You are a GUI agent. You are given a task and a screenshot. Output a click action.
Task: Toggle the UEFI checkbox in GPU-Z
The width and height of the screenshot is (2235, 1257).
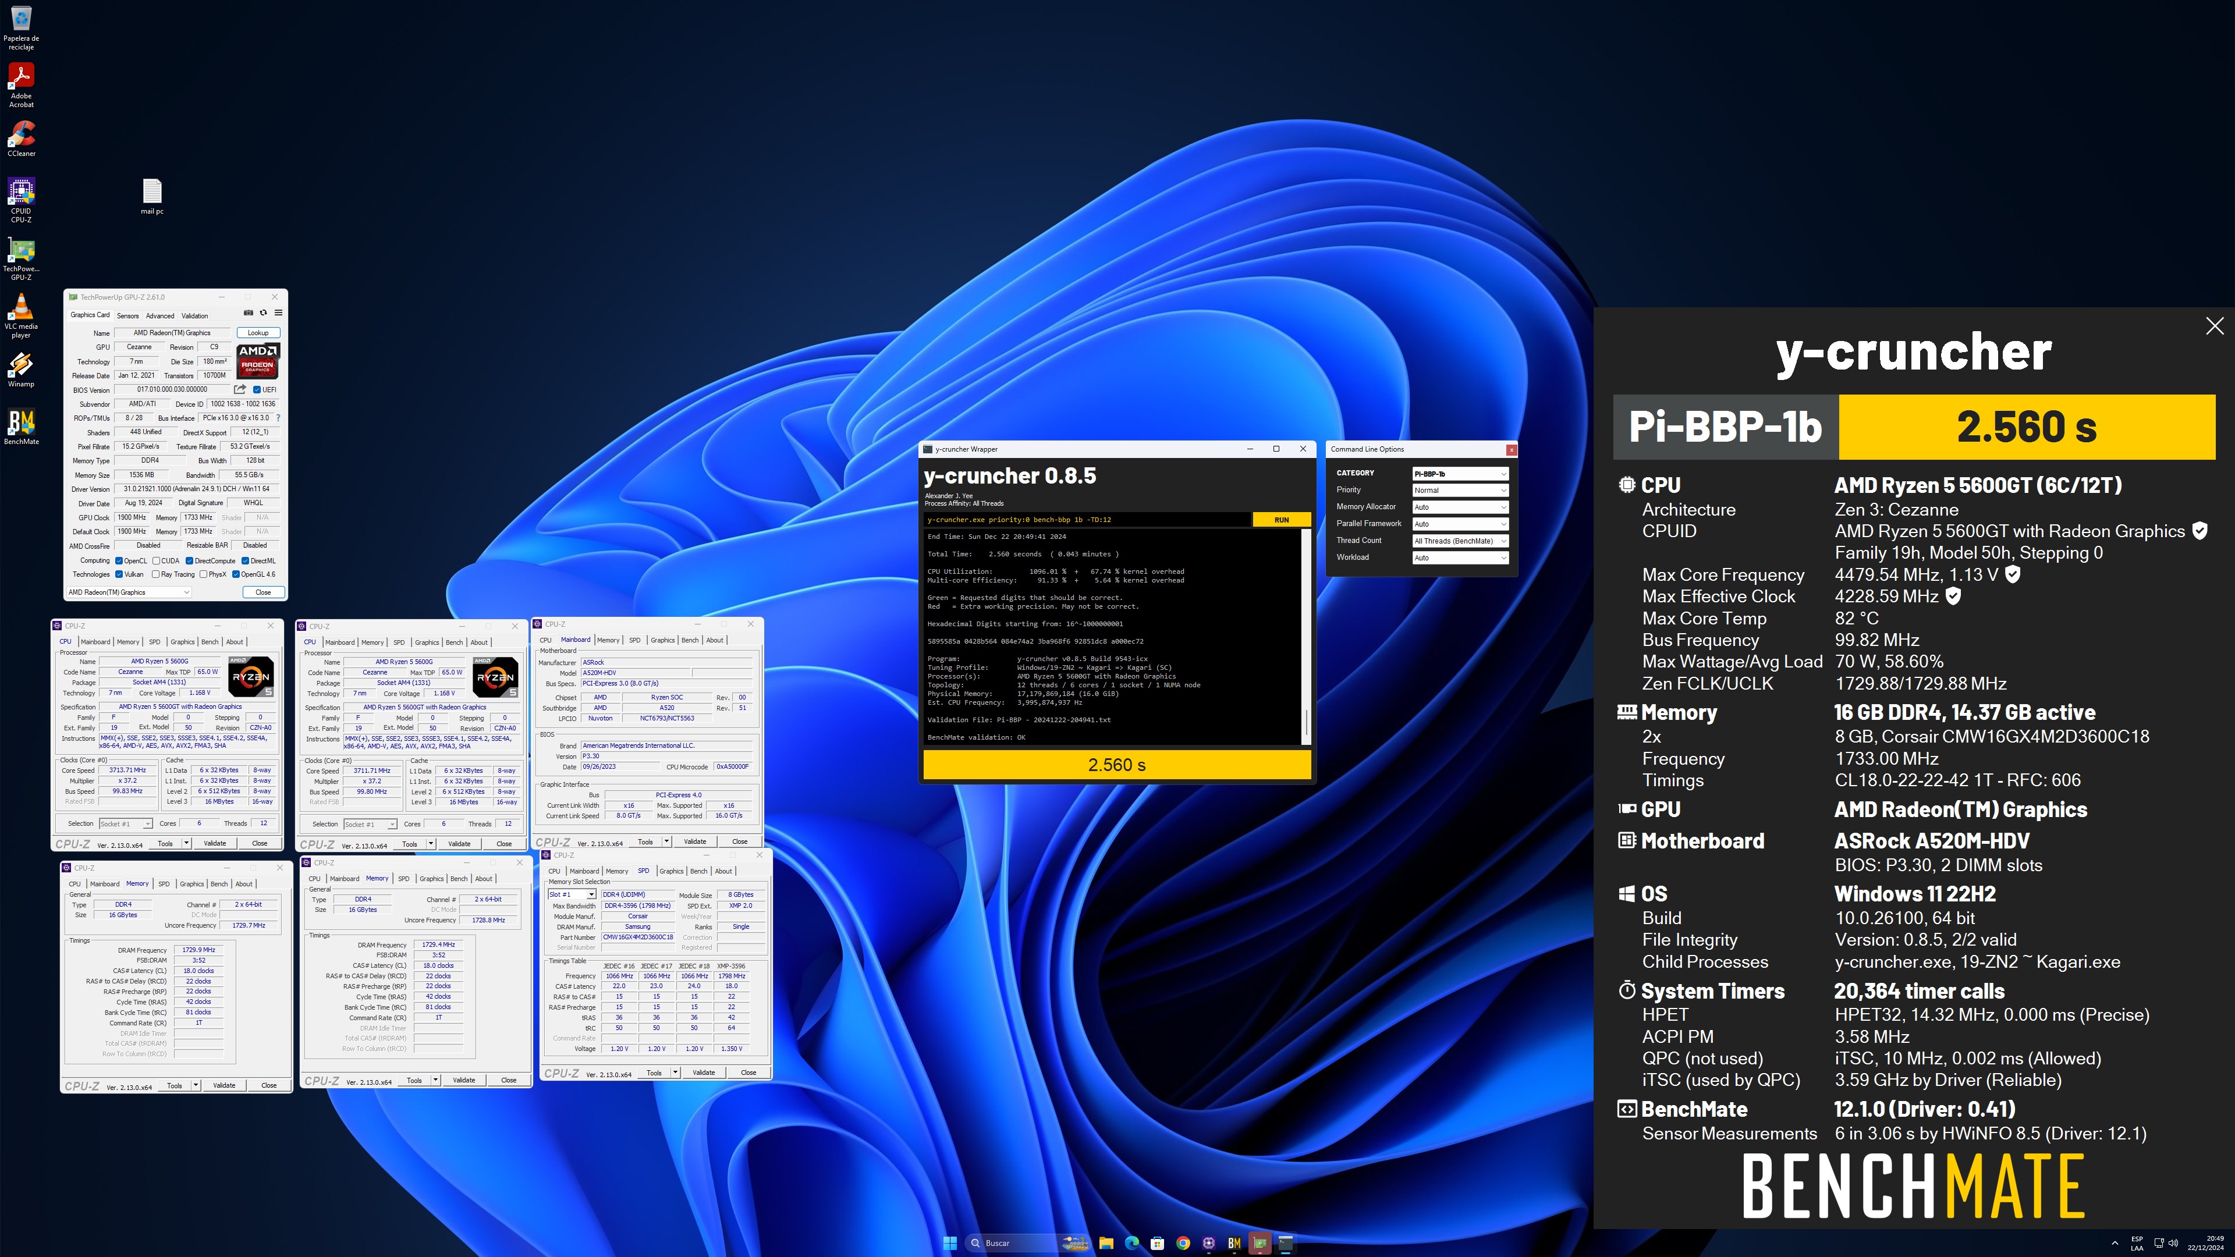(x=257, y=389)
